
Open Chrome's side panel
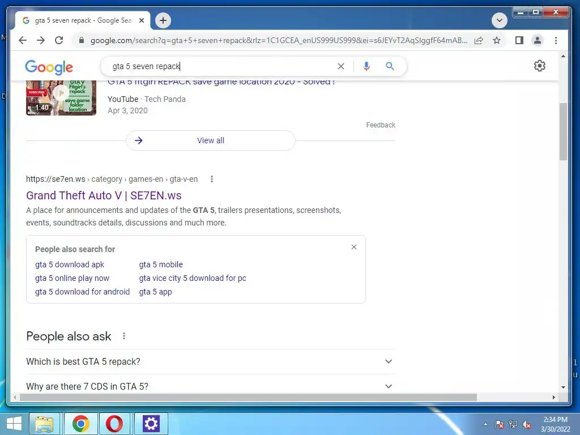(x=519, y=40)
